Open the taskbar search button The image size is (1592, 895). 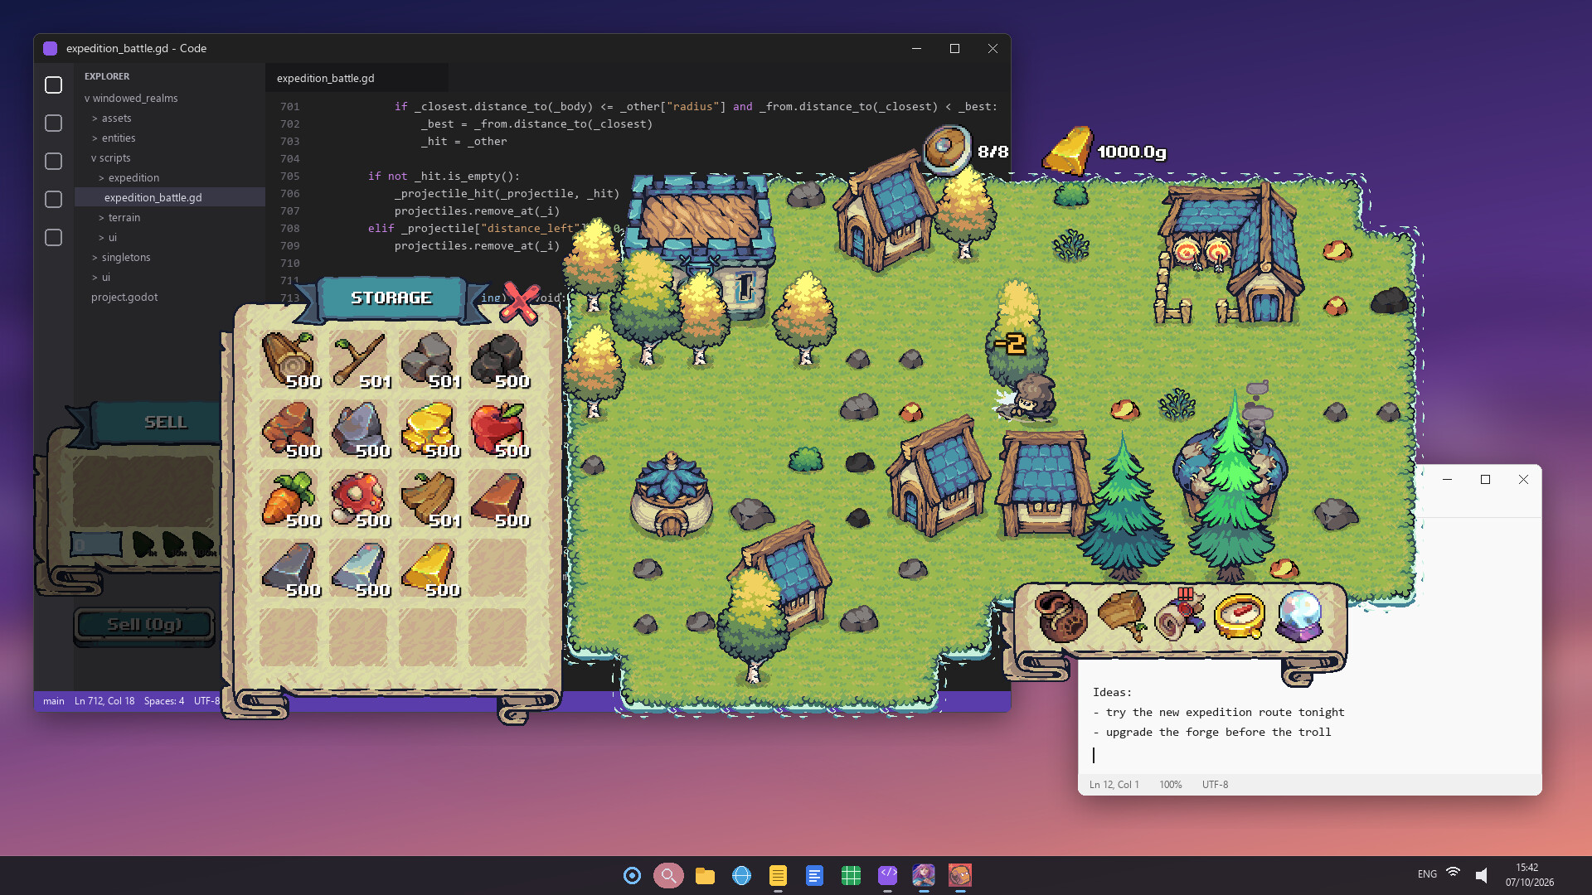click(x=668, y=875)
